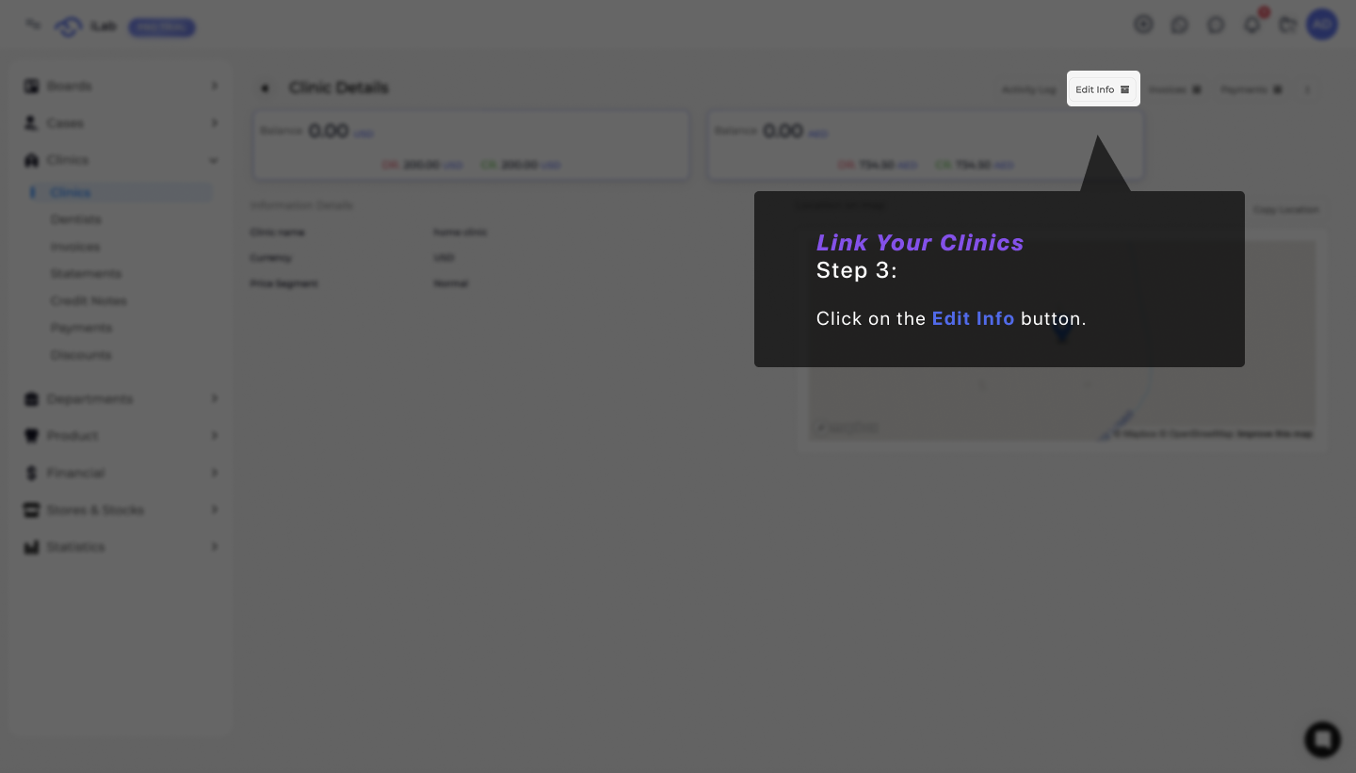1356x773 pixels.
Task: Expand the Boards menu
Action: coord(122,86)
